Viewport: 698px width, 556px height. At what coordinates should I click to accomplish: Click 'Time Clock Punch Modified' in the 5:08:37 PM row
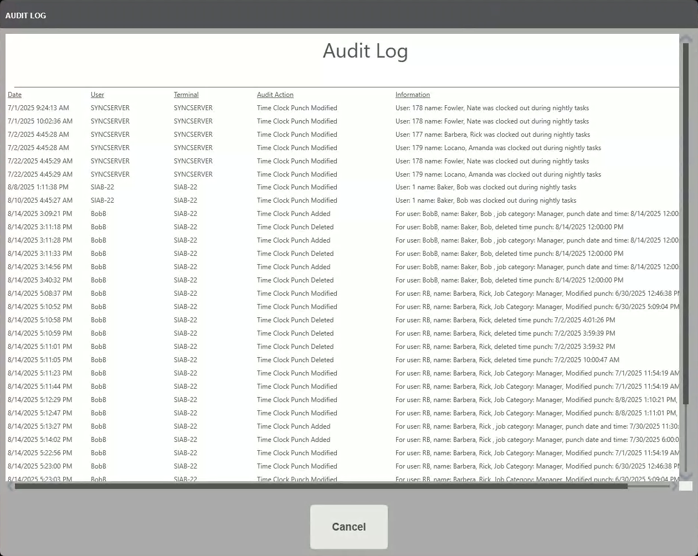click(x=297, y=294)
